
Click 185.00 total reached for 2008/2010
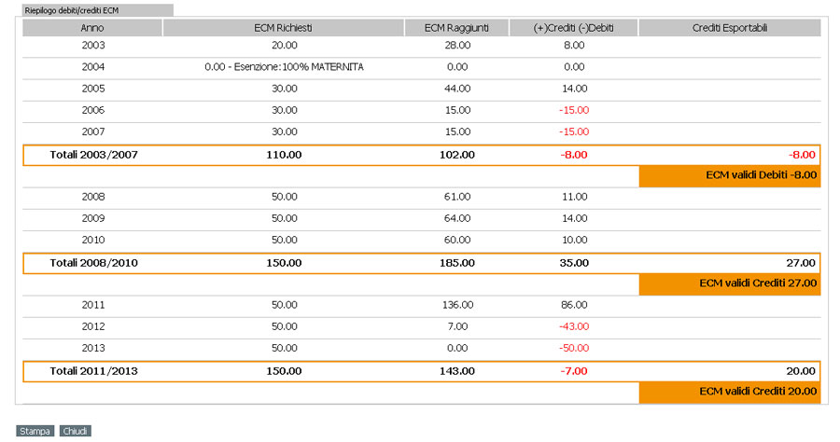coord(457,263)
